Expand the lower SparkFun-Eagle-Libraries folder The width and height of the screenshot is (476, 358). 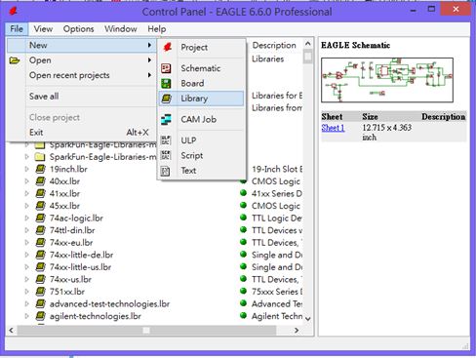click(26, 157)
